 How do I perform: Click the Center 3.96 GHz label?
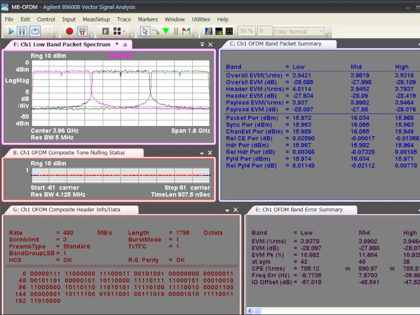point(55,131)
